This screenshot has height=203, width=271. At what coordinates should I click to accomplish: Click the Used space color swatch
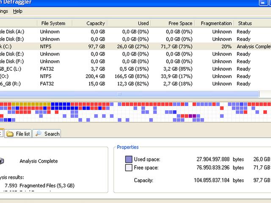129,159
